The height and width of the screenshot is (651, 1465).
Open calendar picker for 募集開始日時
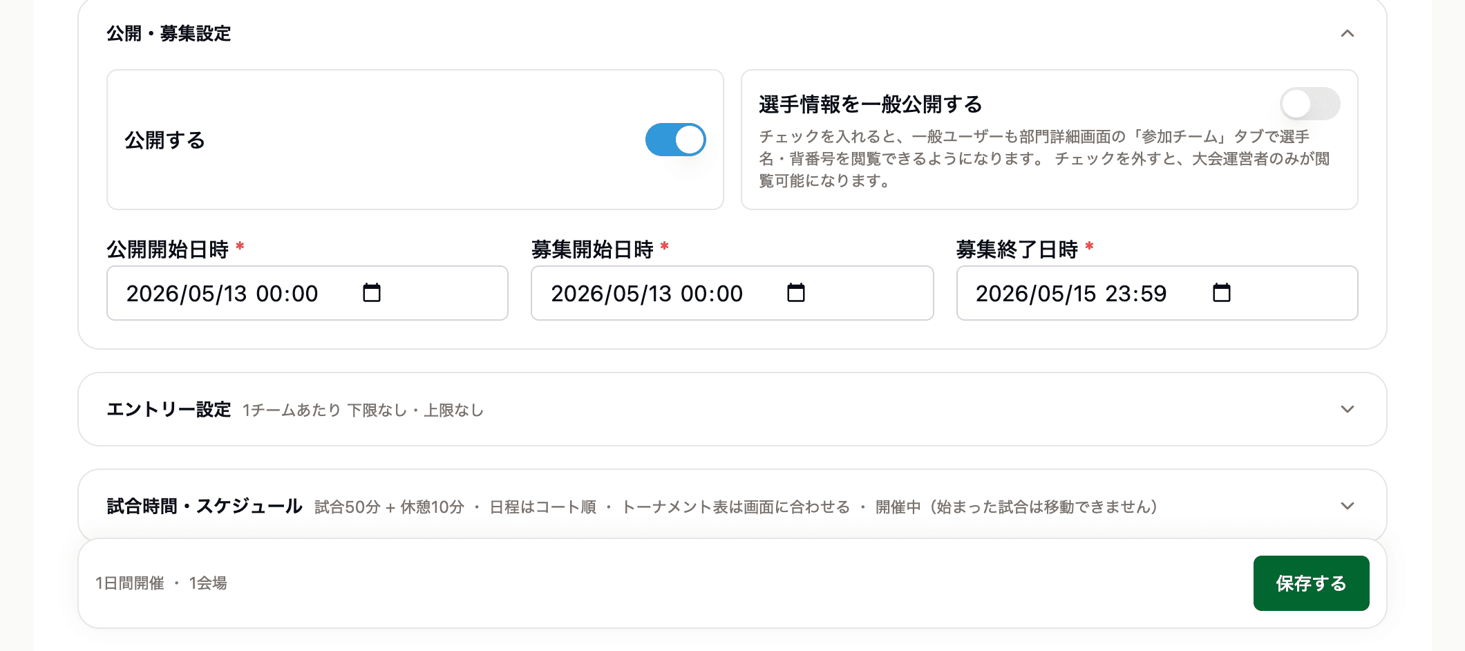tap(796, 293)
